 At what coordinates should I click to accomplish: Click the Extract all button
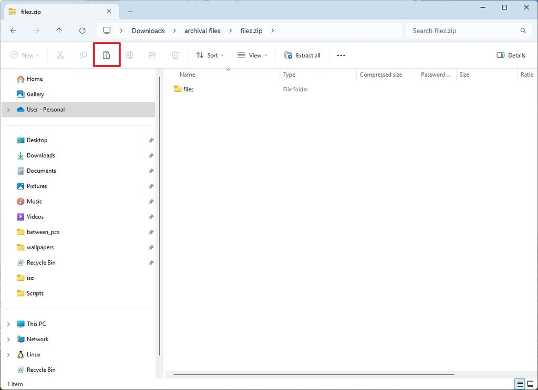click(303, 55)
